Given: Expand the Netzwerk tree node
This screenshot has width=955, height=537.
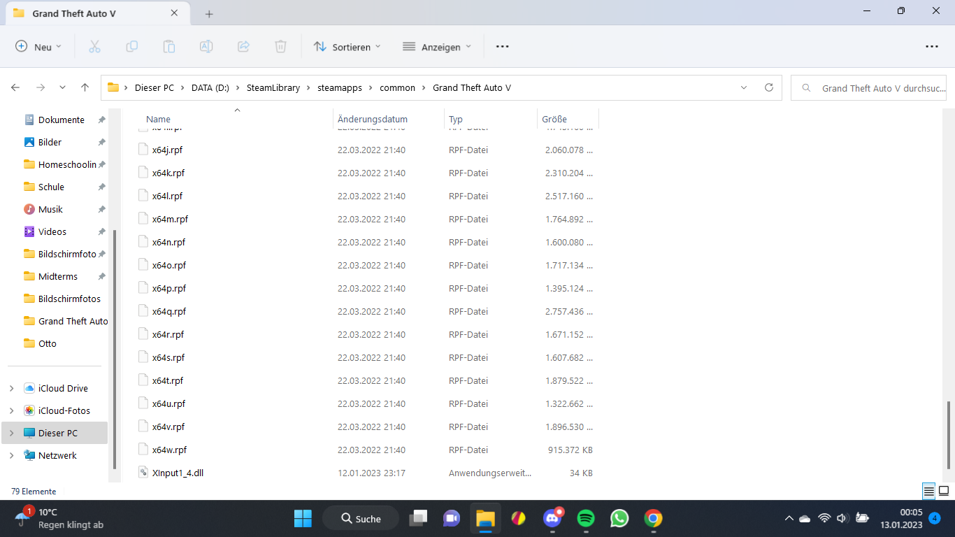Looking at the screenshot, I should coord(12,455).
